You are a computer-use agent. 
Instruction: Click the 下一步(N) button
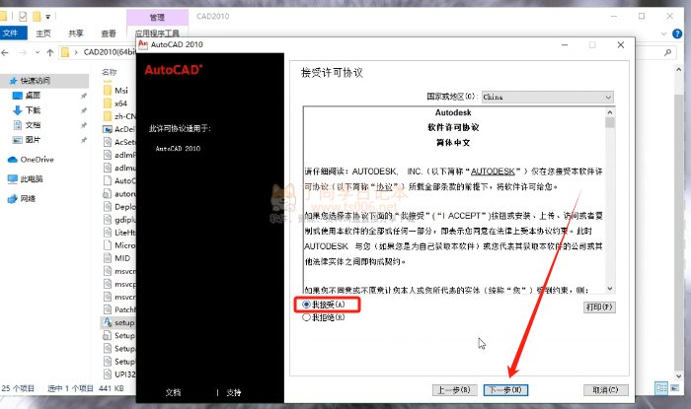click(x=505, y=390)
